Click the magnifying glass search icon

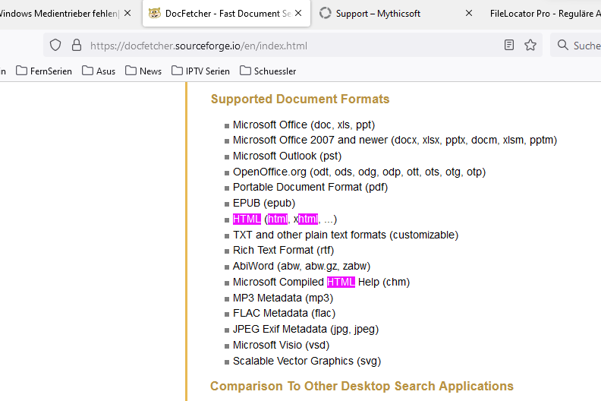point(562,46)
